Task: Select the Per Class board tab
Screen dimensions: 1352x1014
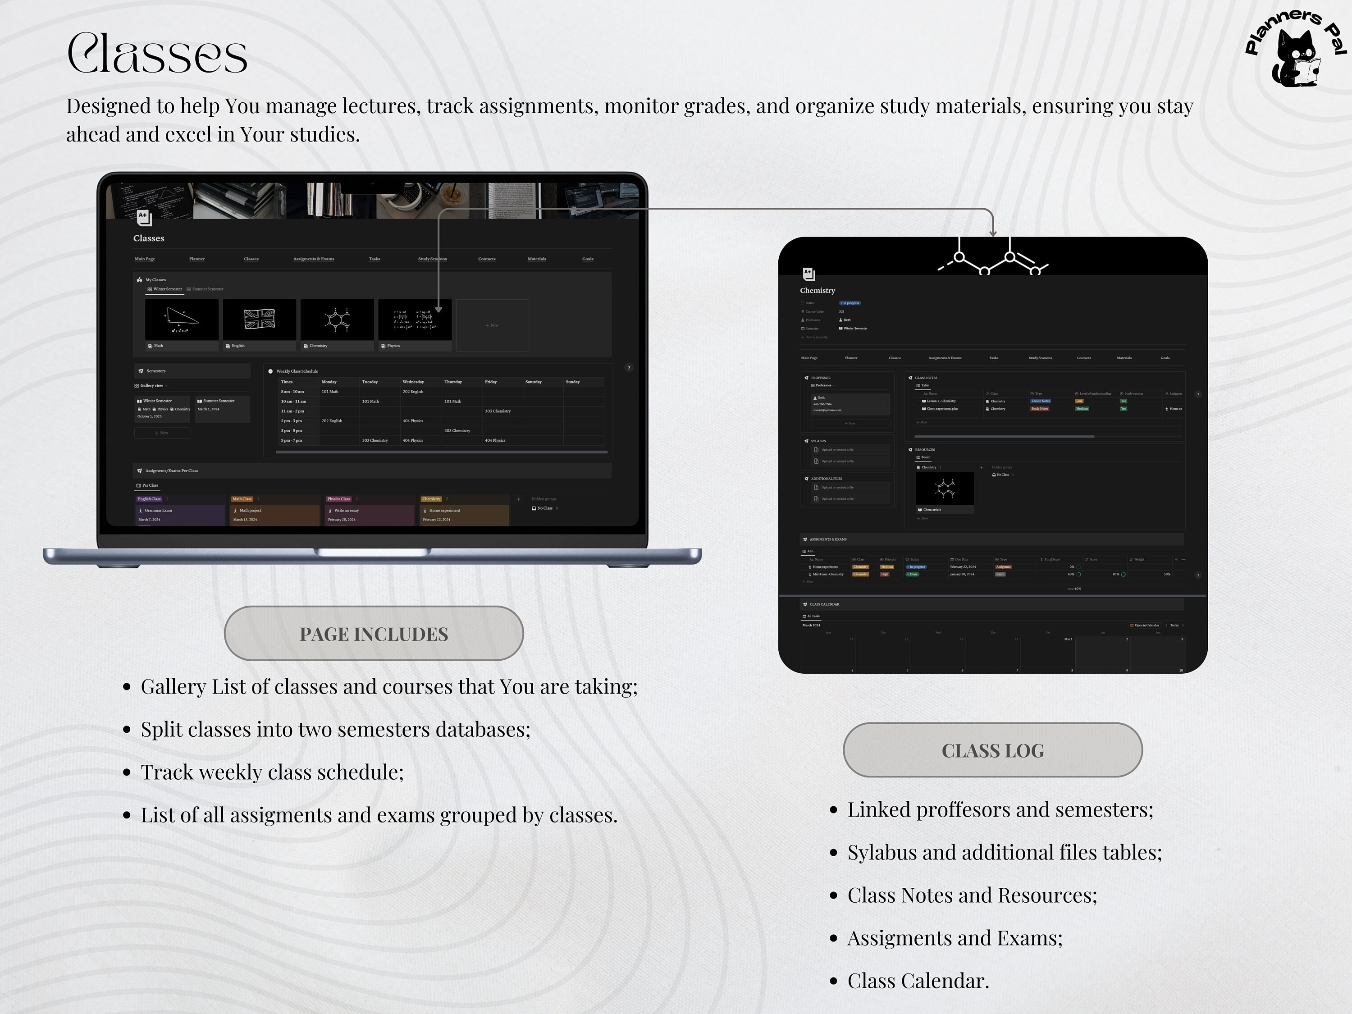Action: click(x=146, y=485)
